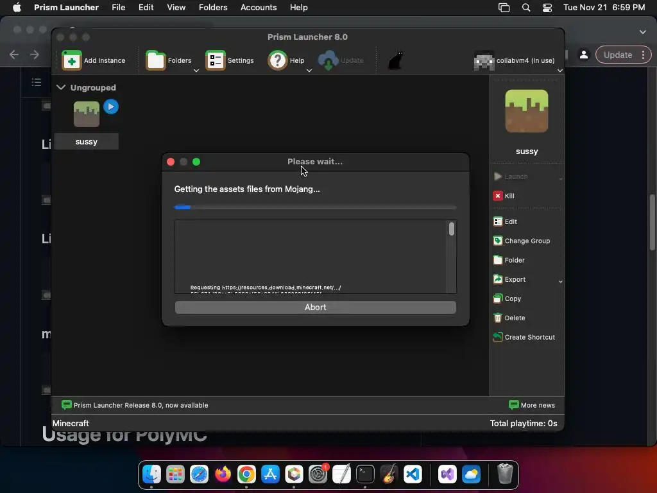657x493 pixels.
Task: Open Spotlight search in menu bar
Action: coord(526,8)
